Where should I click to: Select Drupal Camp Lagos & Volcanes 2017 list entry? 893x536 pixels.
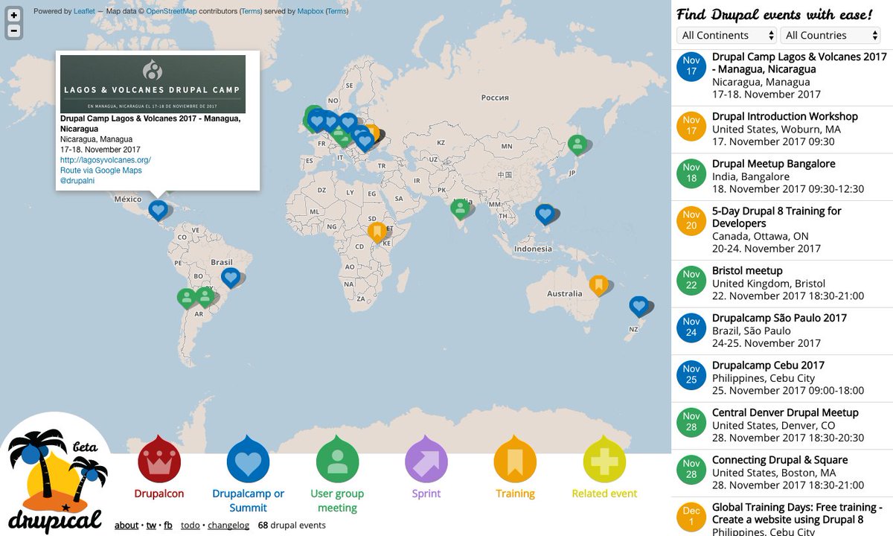pyautogui.click(x=782, y=75)
